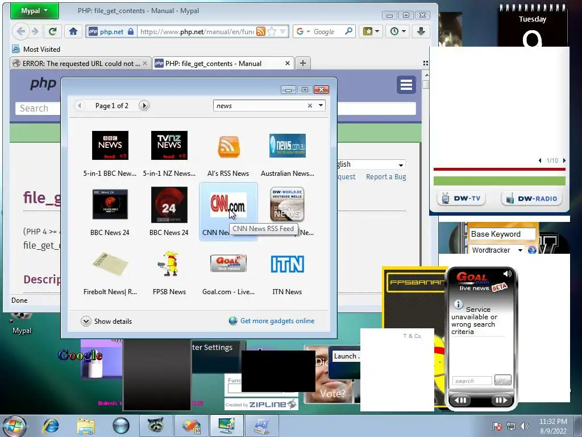582x437 pixels.
Task: Toggle sound on Goal.com gadget
Action: (x=508, y=274)
